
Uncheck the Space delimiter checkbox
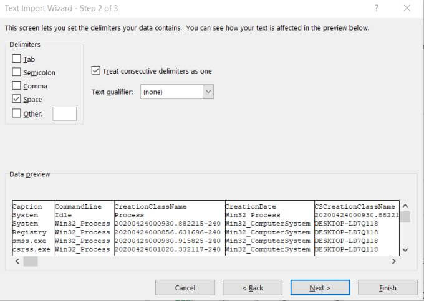tap(16, 99)
